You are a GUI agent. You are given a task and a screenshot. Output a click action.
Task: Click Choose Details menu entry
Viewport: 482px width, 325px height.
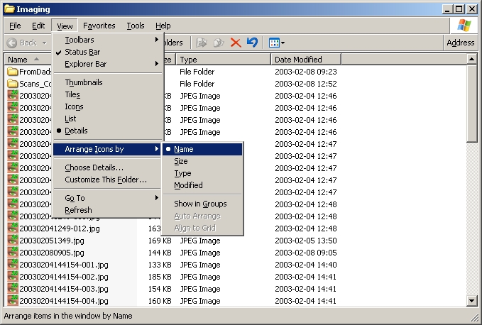(94, 167)
